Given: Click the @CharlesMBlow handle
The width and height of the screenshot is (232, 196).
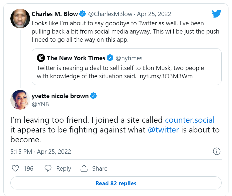Looking at the screenshot, I should click(111, 14).
